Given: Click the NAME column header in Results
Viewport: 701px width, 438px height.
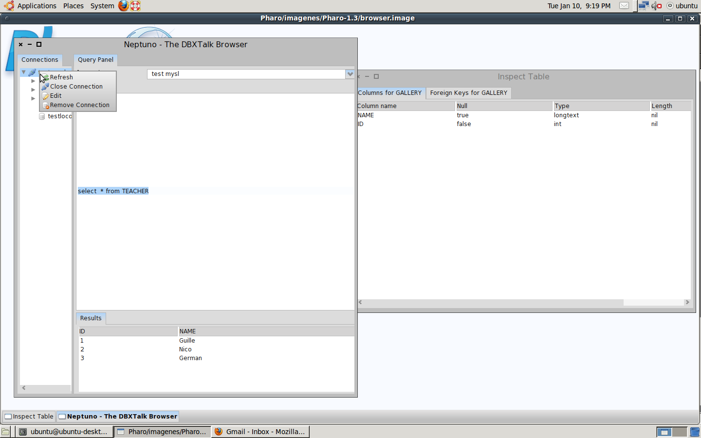Looking at the screenshot, I should (266, 331).
